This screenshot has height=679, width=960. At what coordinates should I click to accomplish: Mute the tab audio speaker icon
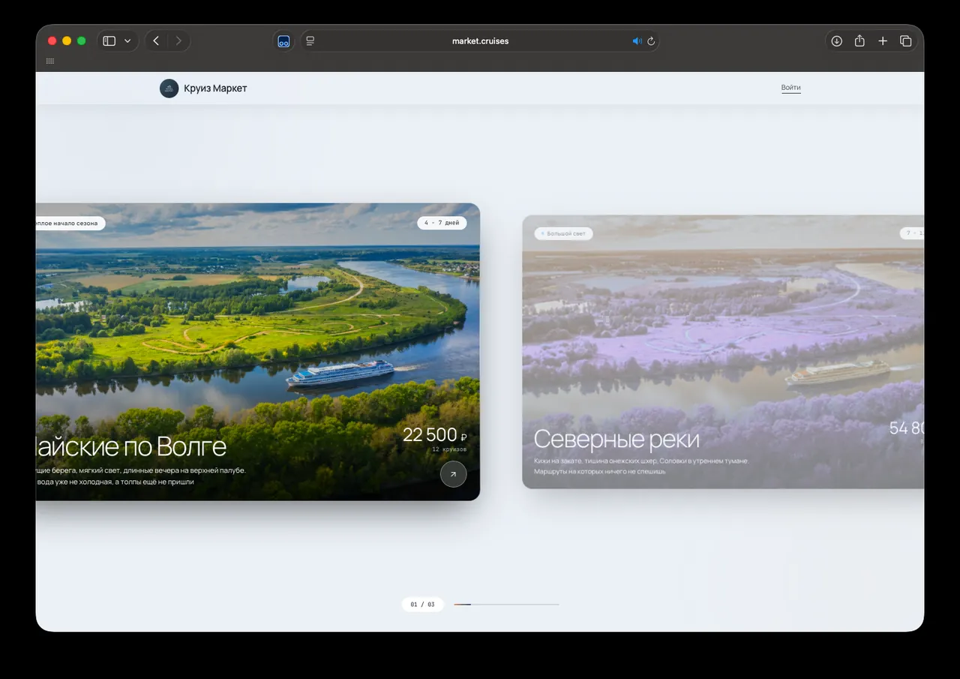coord(637,41)
